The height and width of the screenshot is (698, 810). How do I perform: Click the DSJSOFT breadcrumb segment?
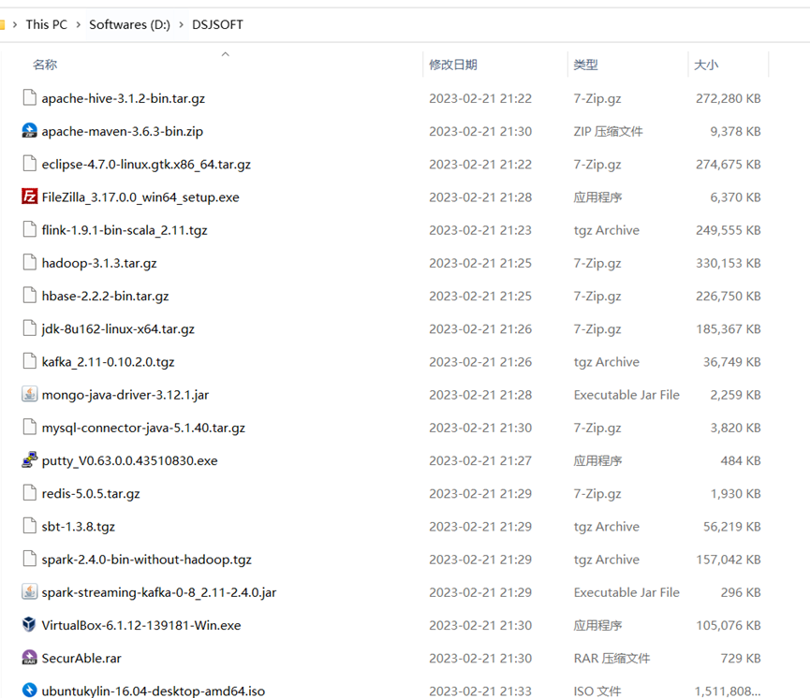coord(217,24)
